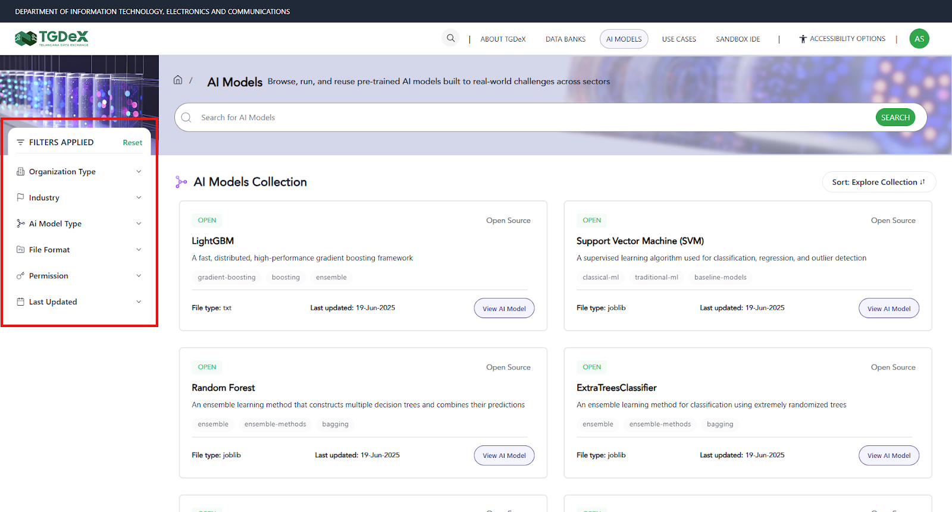Click the ensemble tag on ExtraTreesClassifier card
Viewport: 952px width, 512px height.
(x=597, y=424)
